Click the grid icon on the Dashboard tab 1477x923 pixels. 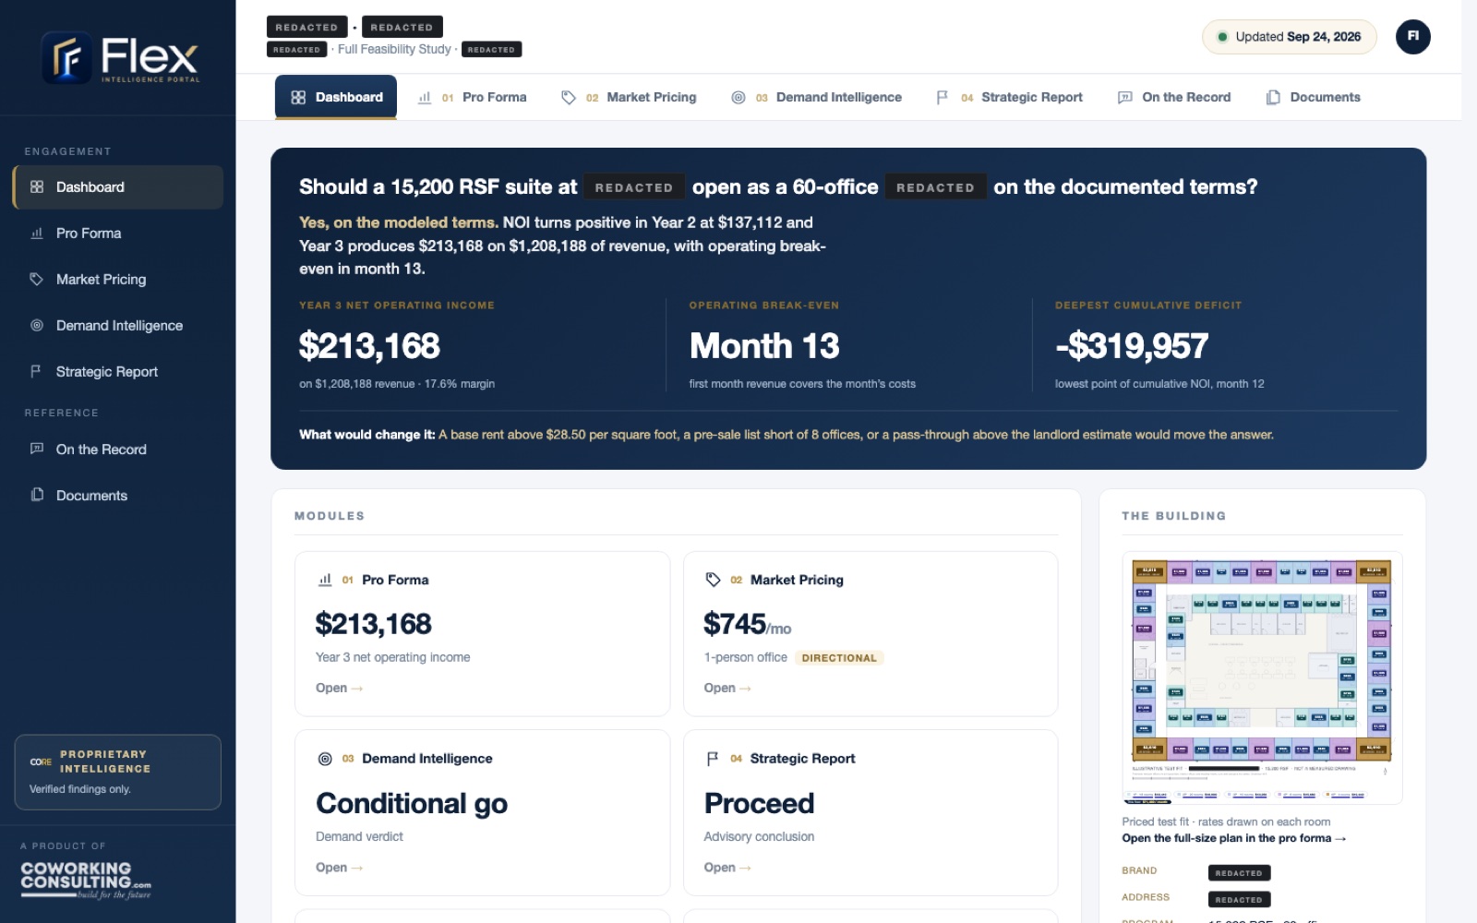point(298,97)
